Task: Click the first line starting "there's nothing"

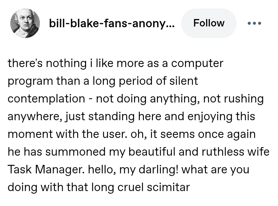Action: 115,63
